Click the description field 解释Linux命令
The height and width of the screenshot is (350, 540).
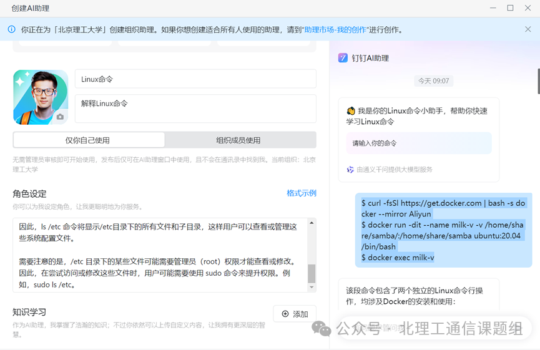coord(195,109)
